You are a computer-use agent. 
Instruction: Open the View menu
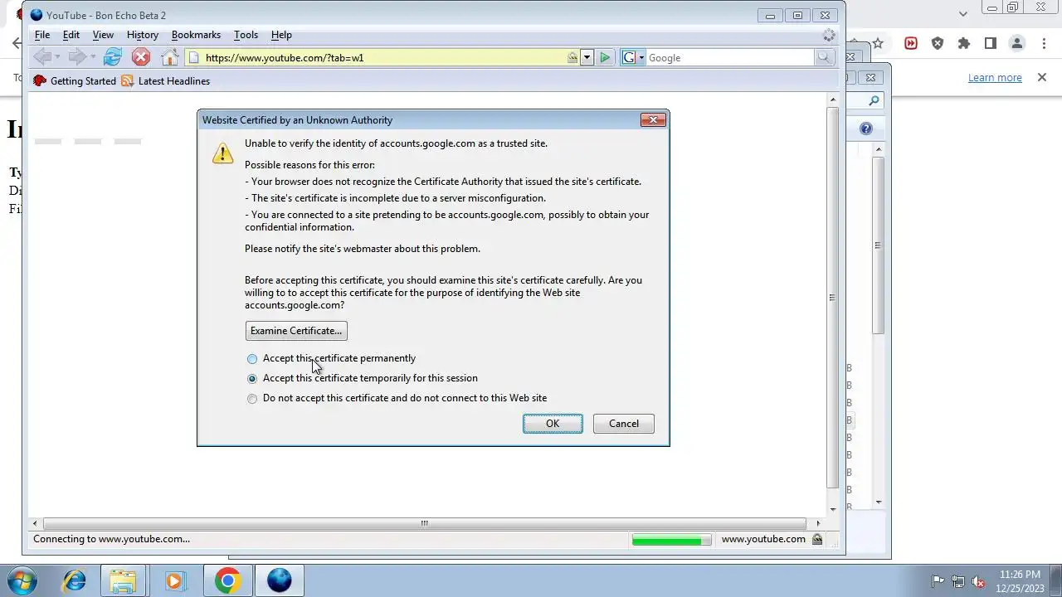coord(103,35)
